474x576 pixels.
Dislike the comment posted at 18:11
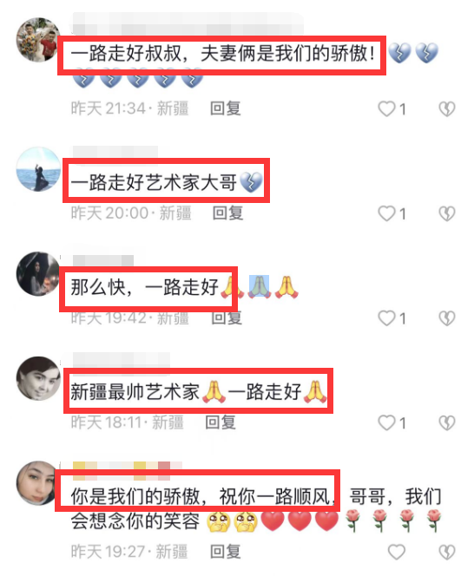(x=447, y=422)
